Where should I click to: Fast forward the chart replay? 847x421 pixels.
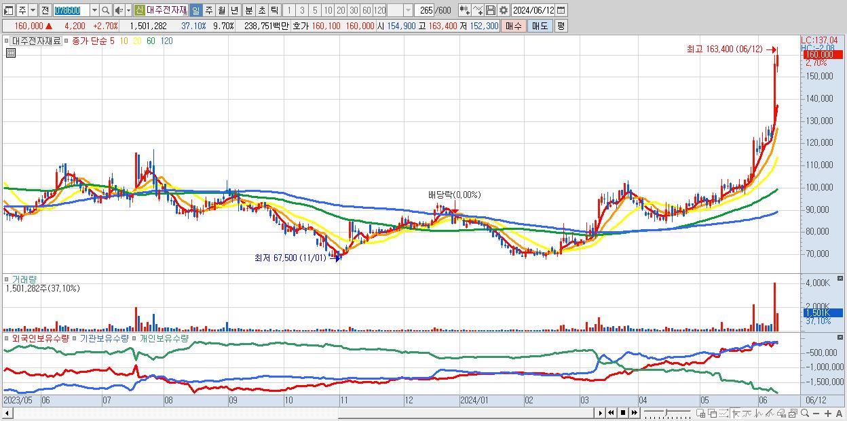[x=634, y=413]
